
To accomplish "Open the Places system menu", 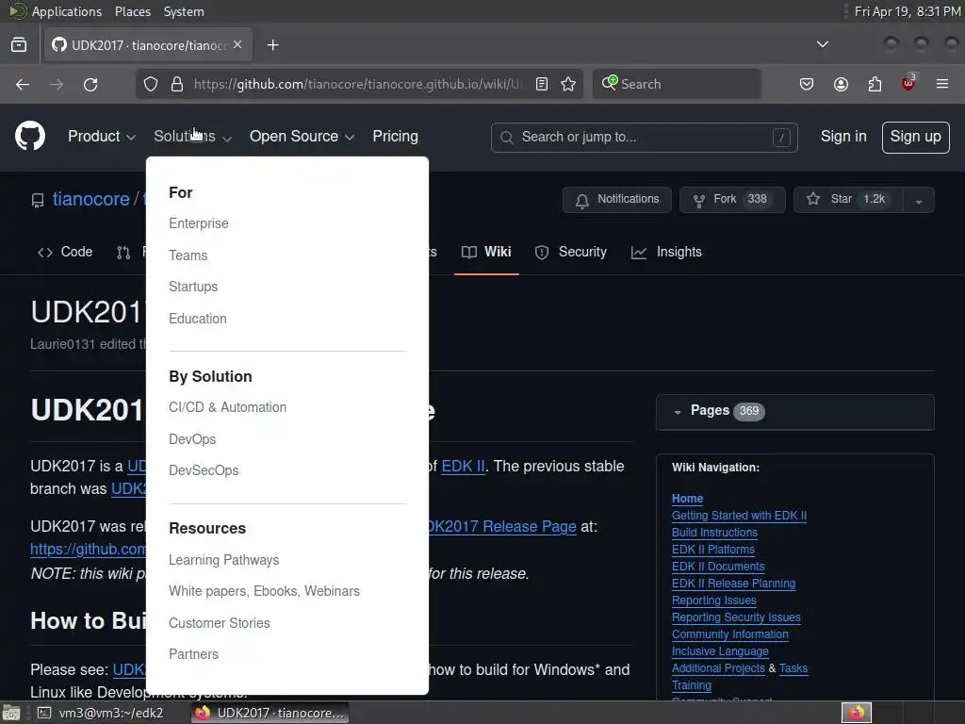I will tap(132, 11).
